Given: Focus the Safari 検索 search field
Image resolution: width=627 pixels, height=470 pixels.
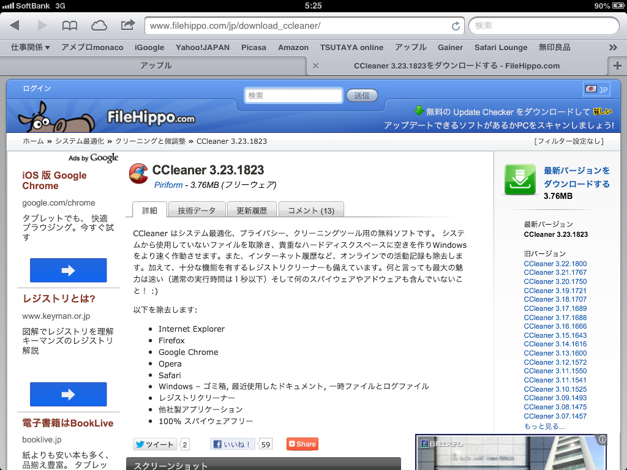Looking at the screenshot, I should tap(544, 26).
